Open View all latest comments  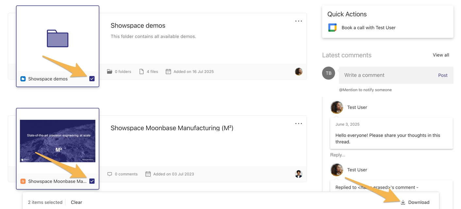(441, 55)
